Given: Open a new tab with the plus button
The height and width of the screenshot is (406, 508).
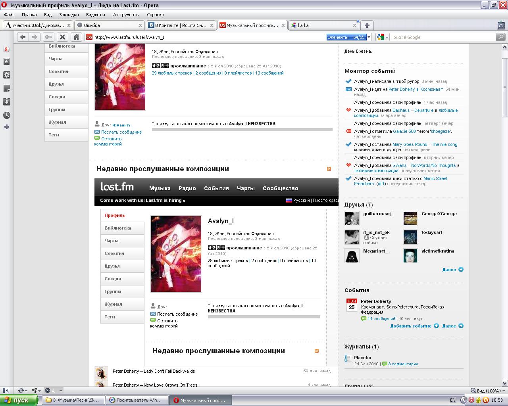Looking at the screenshot, I should (x=367, y=25).
